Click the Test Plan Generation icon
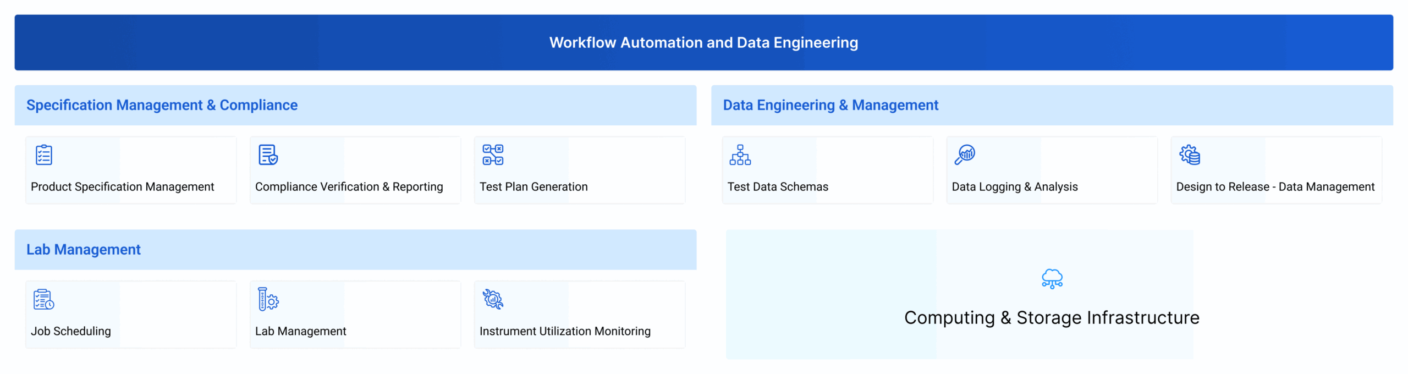Image resolution: width=1408 pixels, height=374 pixels. pyautogui.click(x=492, y=155)
